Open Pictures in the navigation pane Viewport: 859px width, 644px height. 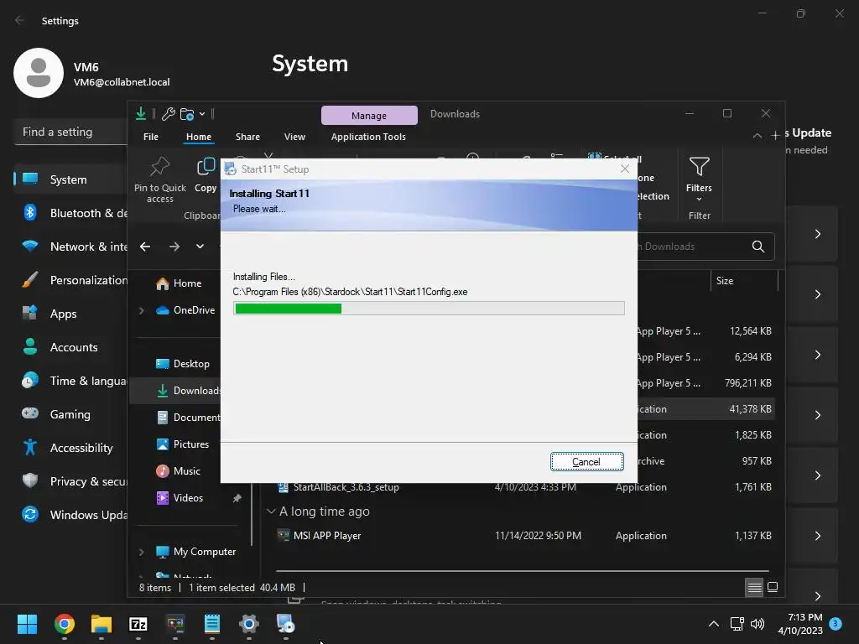click(190, 444)
